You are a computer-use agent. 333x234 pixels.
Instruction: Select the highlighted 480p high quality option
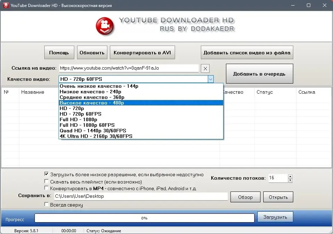click(92, 103)
